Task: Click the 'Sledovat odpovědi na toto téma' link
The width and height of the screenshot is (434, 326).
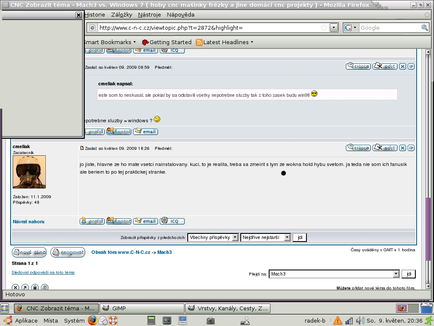Action: (43, 273)
